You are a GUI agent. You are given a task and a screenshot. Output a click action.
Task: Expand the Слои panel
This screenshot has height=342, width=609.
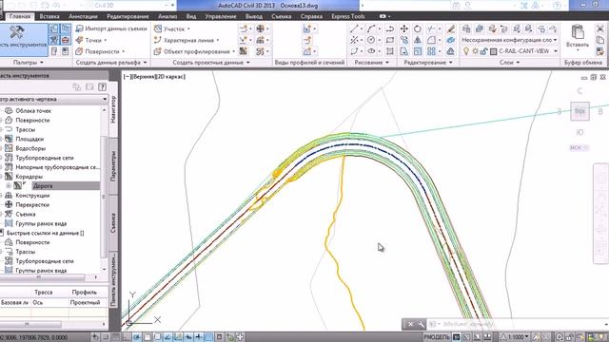coord(510,63)
